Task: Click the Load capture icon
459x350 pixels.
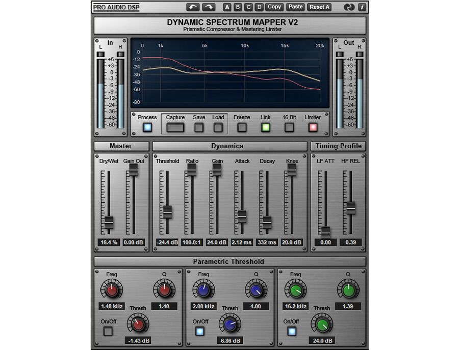Action: point(218,126)
